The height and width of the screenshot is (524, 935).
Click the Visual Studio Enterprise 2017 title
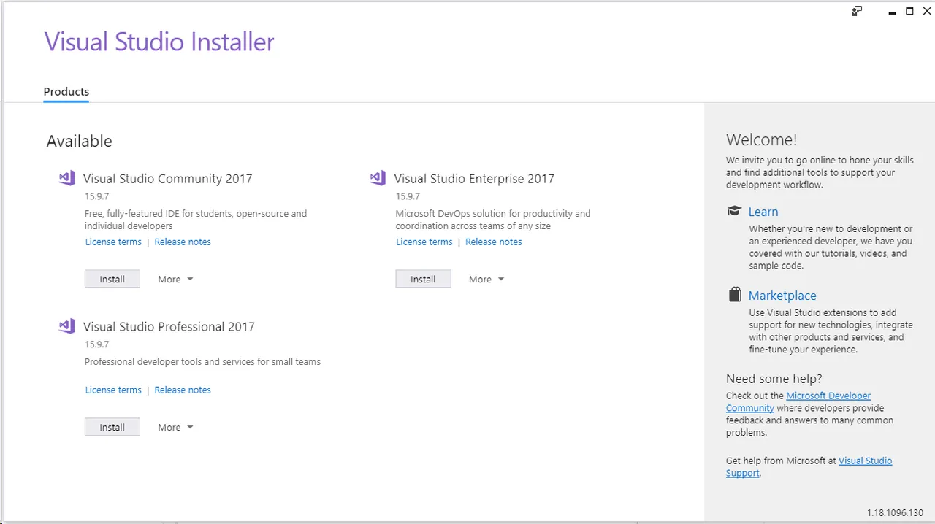tap(474, 178)
